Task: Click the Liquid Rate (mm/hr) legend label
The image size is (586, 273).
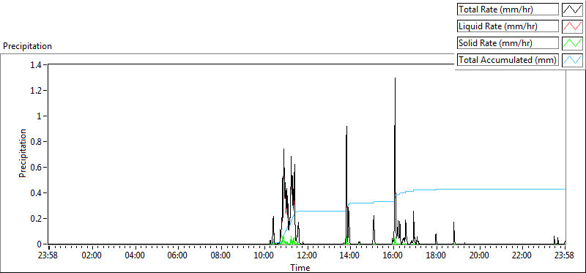Action: pyautogui.click(x=508, y=26)
